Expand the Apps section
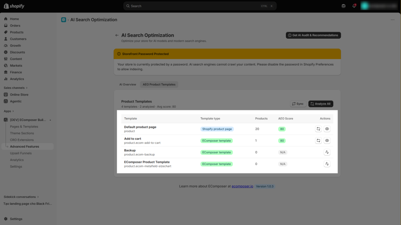 point(9,111)
